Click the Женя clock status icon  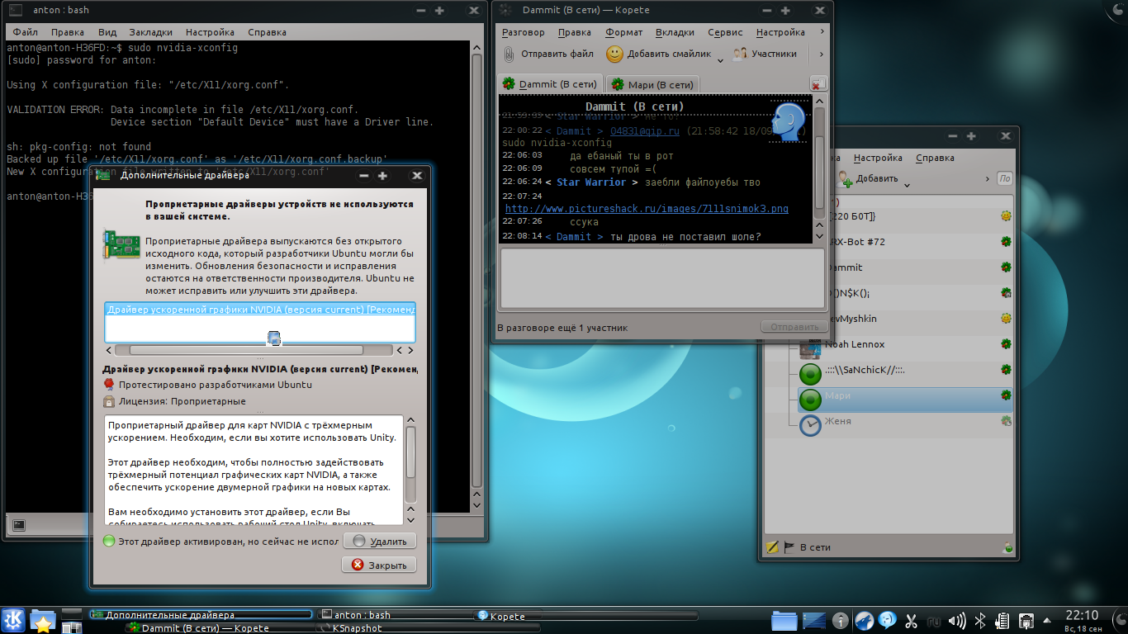(811, 425)
